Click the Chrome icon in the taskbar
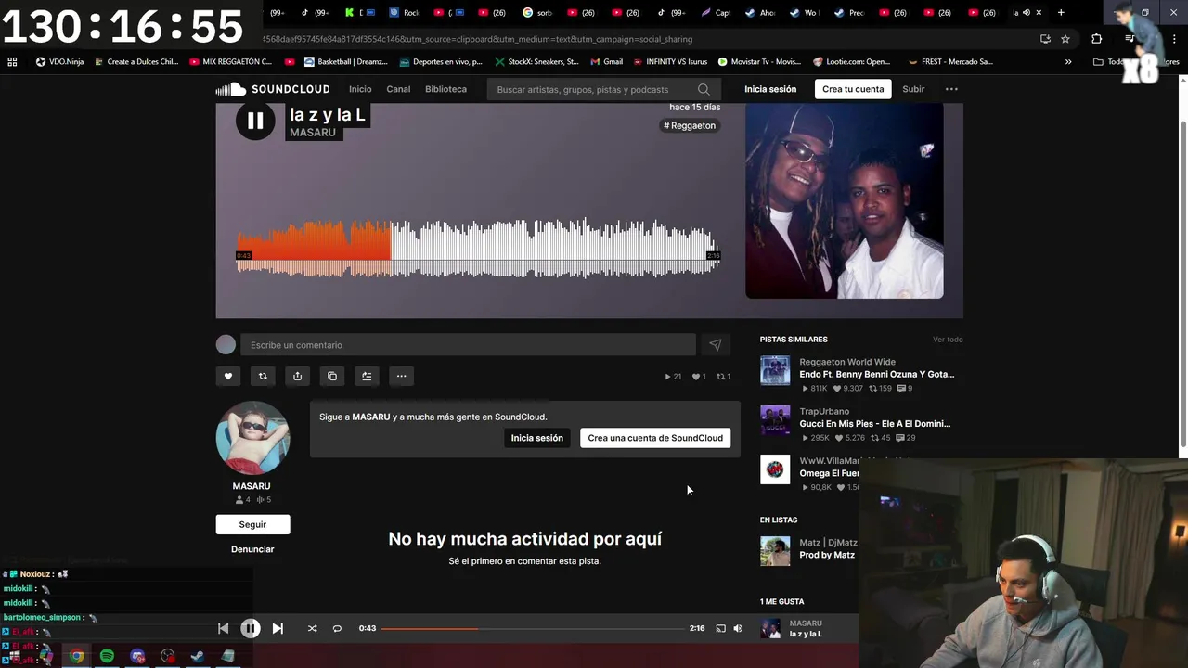Screen dimensions: 1188x668 (76, 656)
